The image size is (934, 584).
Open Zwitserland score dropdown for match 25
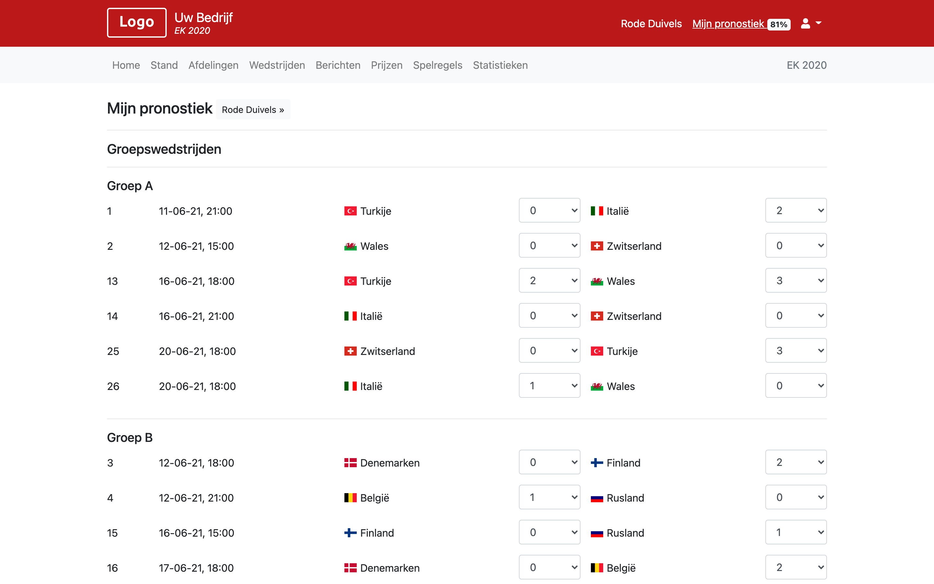[549, 351]
